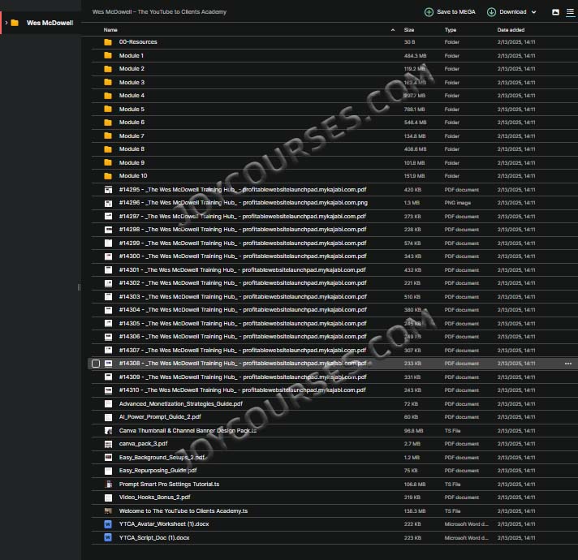Click the Canva Thumbnail Design Pack video icon
Viewport: 578px width, 560px height.
pos(109,431)
